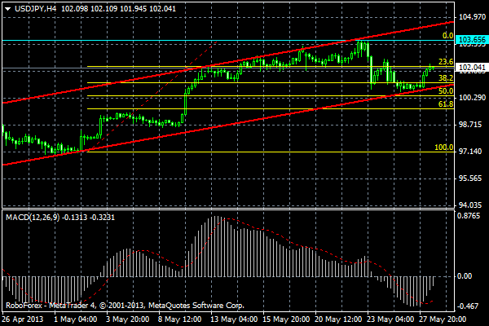Select the Fibonacci 100.0 level label
The width and height of the screenshot is (489, 326).
(x=444, y=148)
